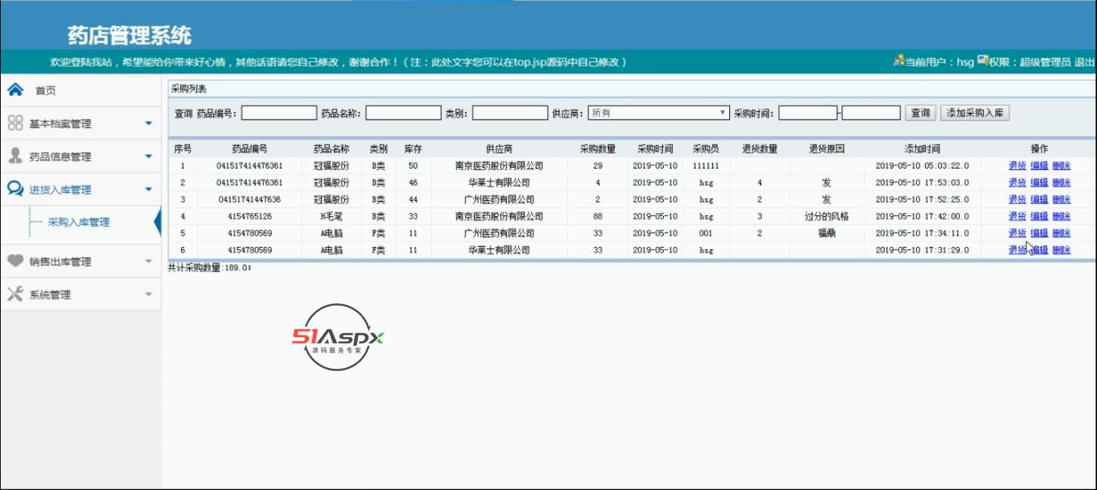Click drug code 4154765126
This screenshot has height=490, width=1097.
249,216
